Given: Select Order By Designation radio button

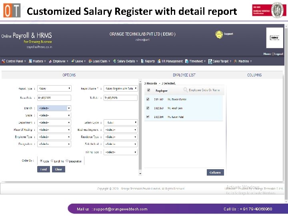Looking at the screenshot, I should coord(67,161).
